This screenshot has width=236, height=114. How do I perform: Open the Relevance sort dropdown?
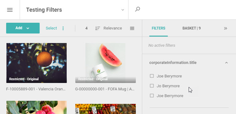112,28
